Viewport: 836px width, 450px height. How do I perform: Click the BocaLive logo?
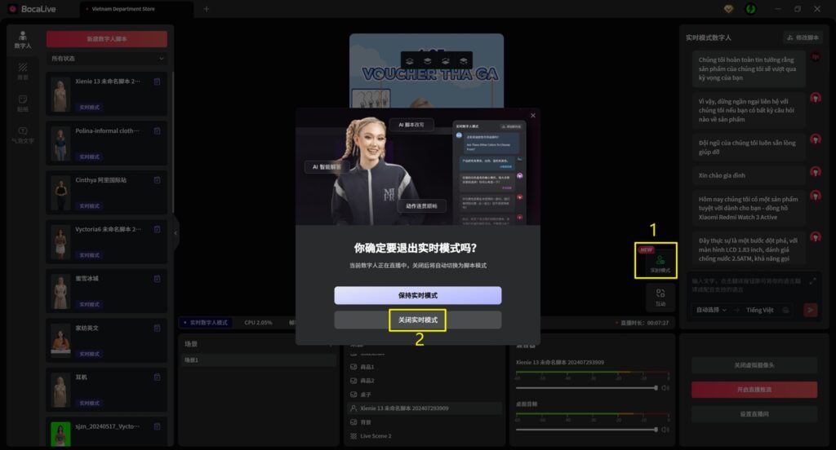(x=32, y=9)
